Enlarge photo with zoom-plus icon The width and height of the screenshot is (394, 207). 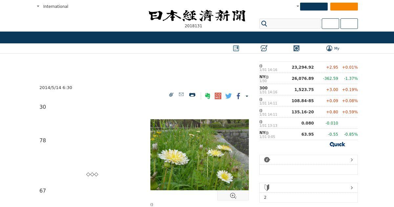coord(233,196)
